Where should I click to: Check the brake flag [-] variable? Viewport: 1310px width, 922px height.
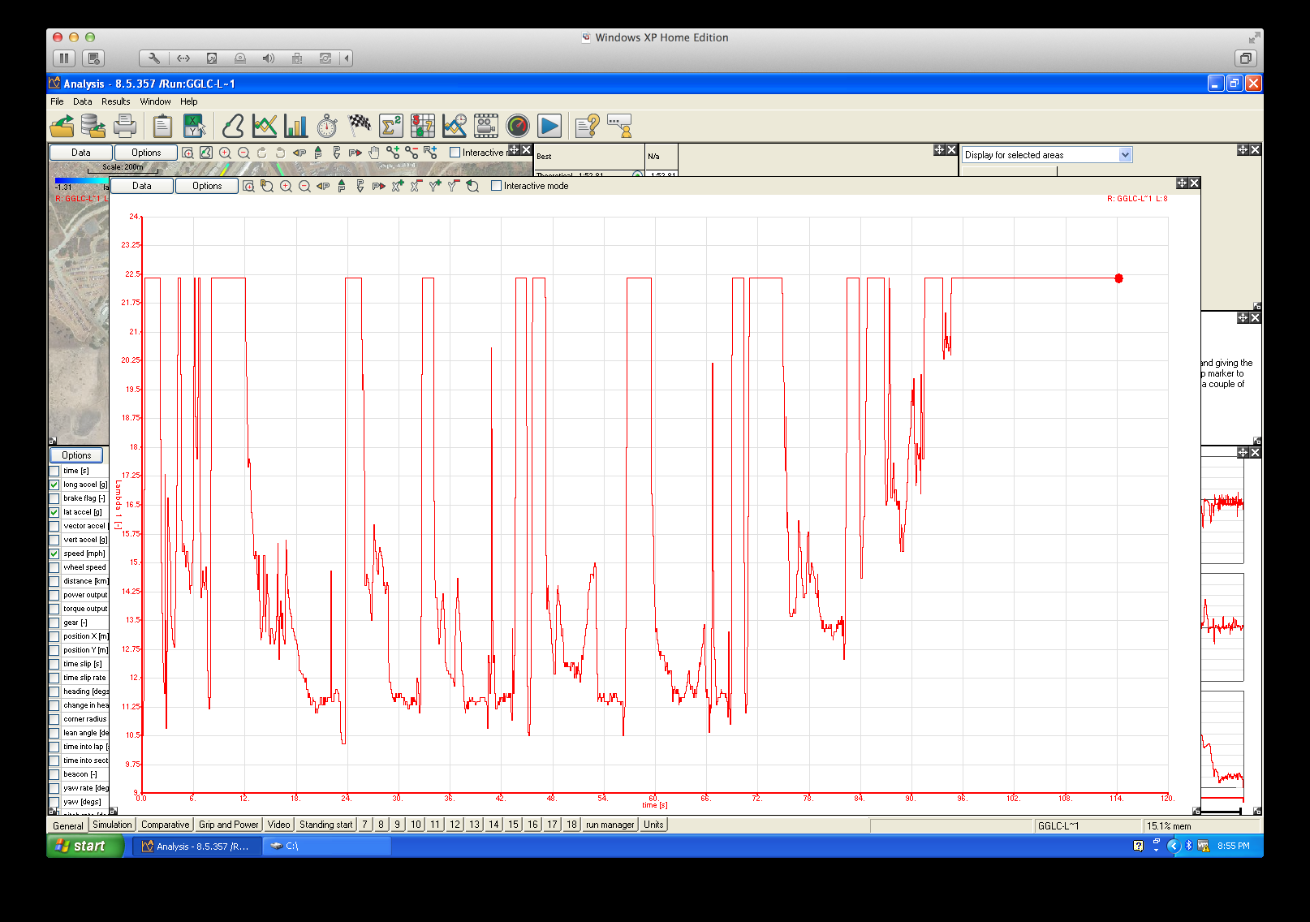pyautogui.click(x=54, y=498)
